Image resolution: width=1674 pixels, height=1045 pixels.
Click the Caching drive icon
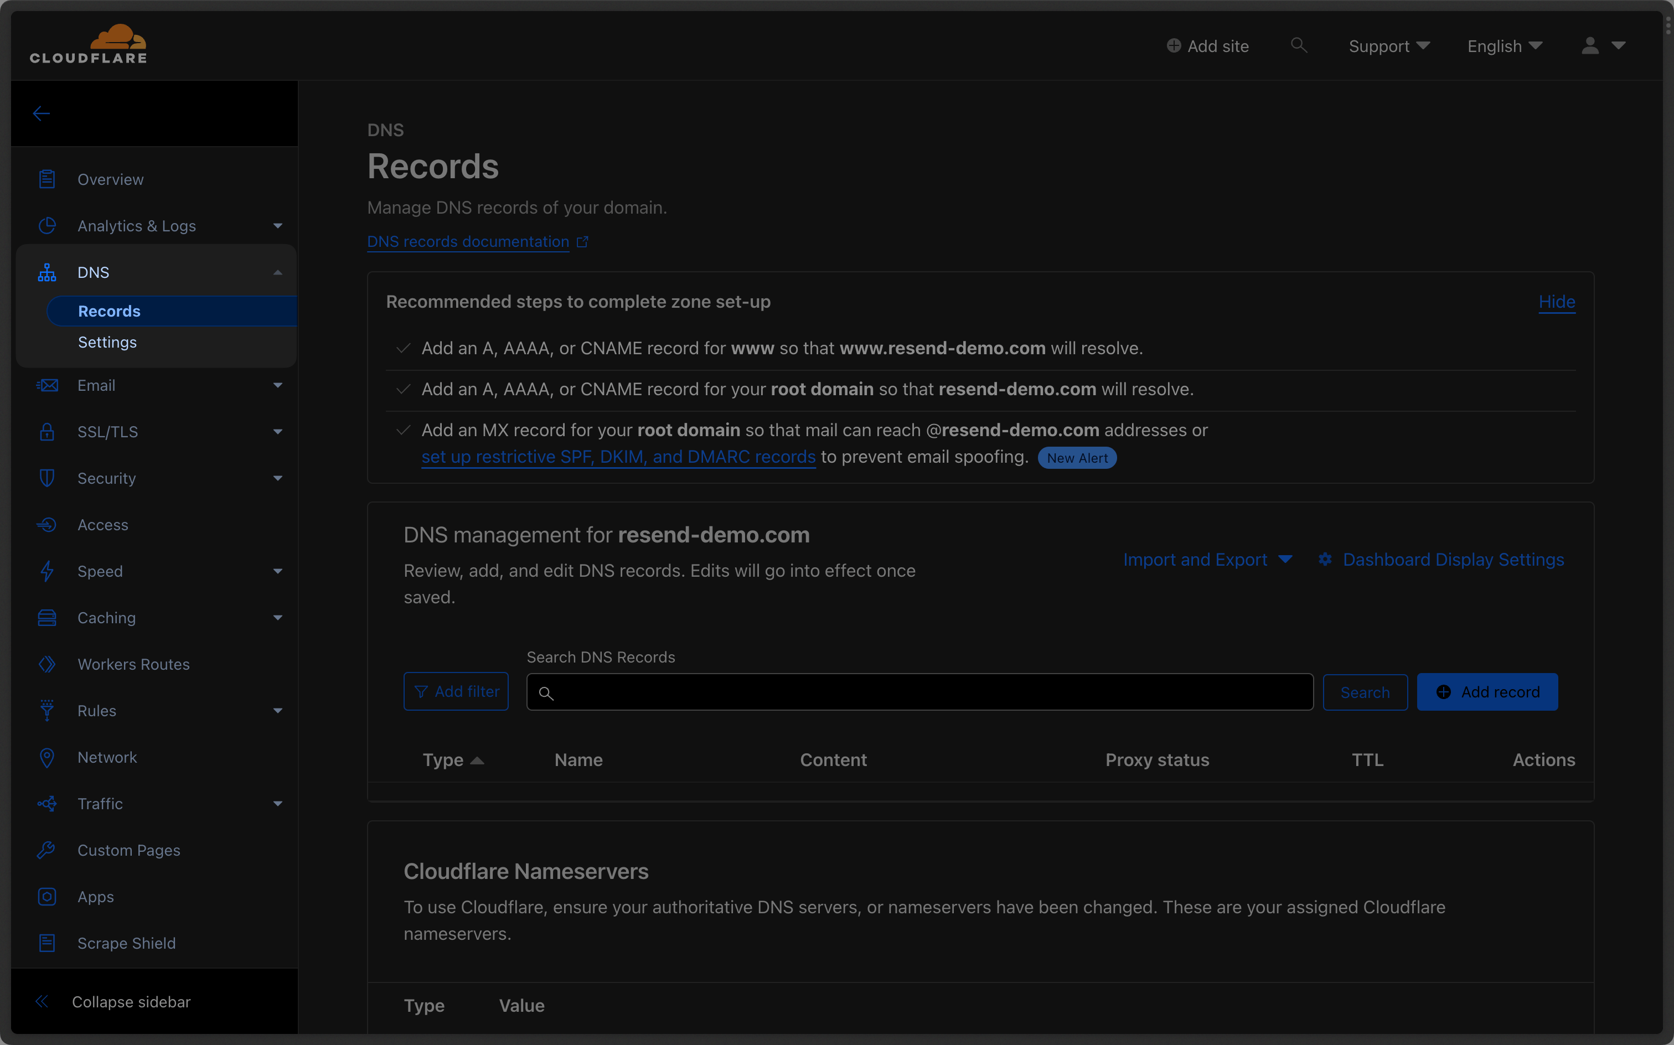(47, 618)
